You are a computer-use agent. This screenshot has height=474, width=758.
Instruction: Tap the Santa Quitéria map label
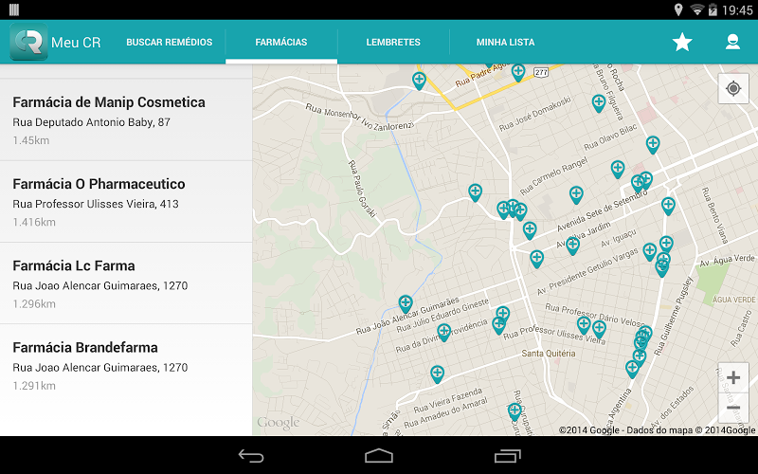(x=549, y=353)
